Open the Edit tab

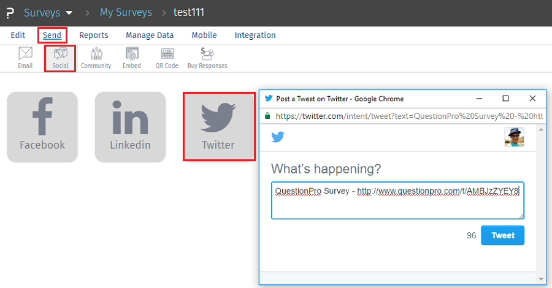(18, 35)
